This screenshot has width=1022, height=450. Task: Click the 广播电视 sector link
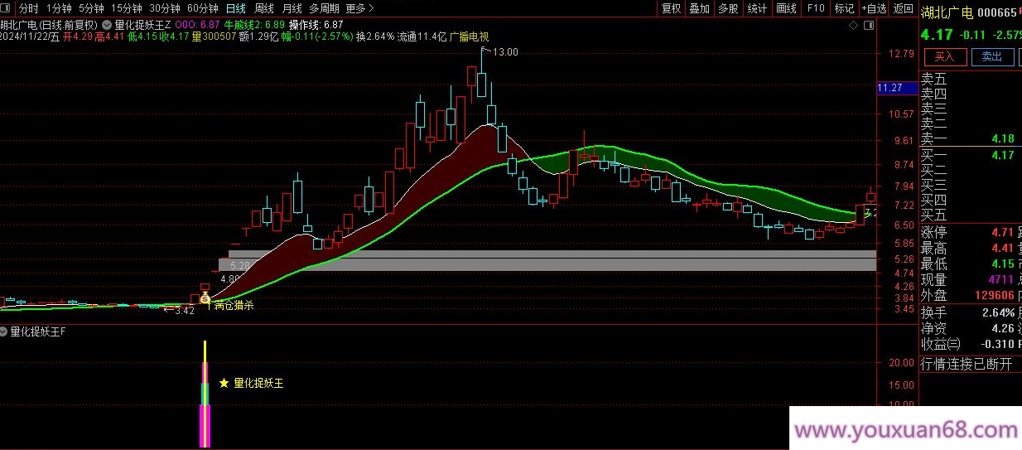(x=469, y=36)
